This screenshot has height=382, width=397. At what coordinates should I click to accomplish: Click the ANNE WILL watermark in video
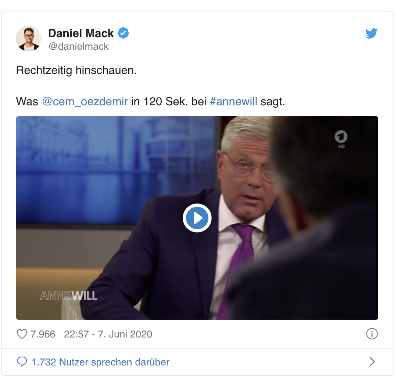(x=68, y=296)
